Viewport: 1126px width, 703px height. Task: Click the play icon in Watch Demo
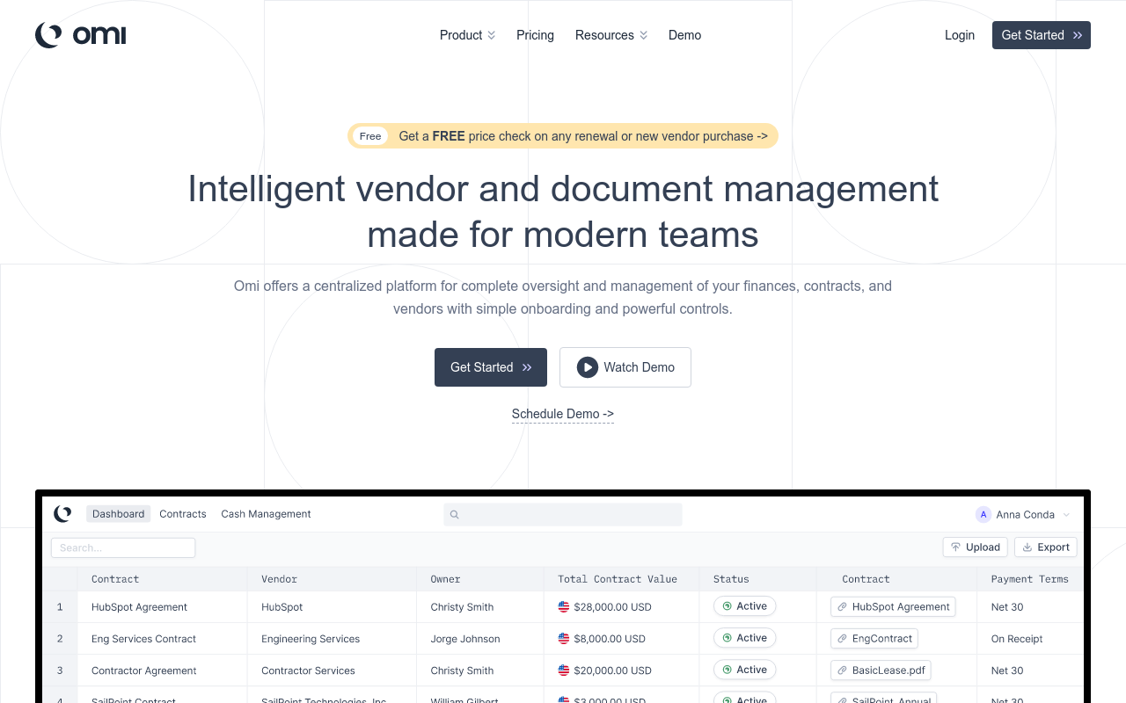coord(588,367)
